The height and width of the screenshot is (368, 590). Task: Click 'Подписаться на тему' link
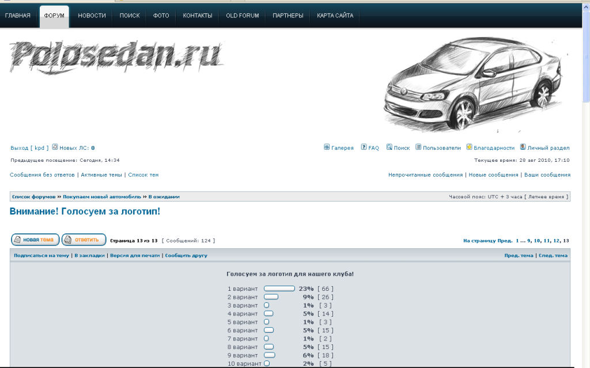tap(41, 255)
